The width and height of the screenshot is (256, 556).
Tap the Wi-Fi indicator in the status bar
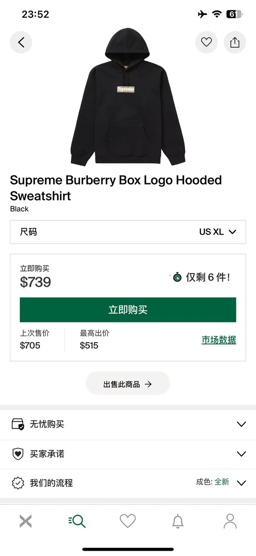coord(216,13)
